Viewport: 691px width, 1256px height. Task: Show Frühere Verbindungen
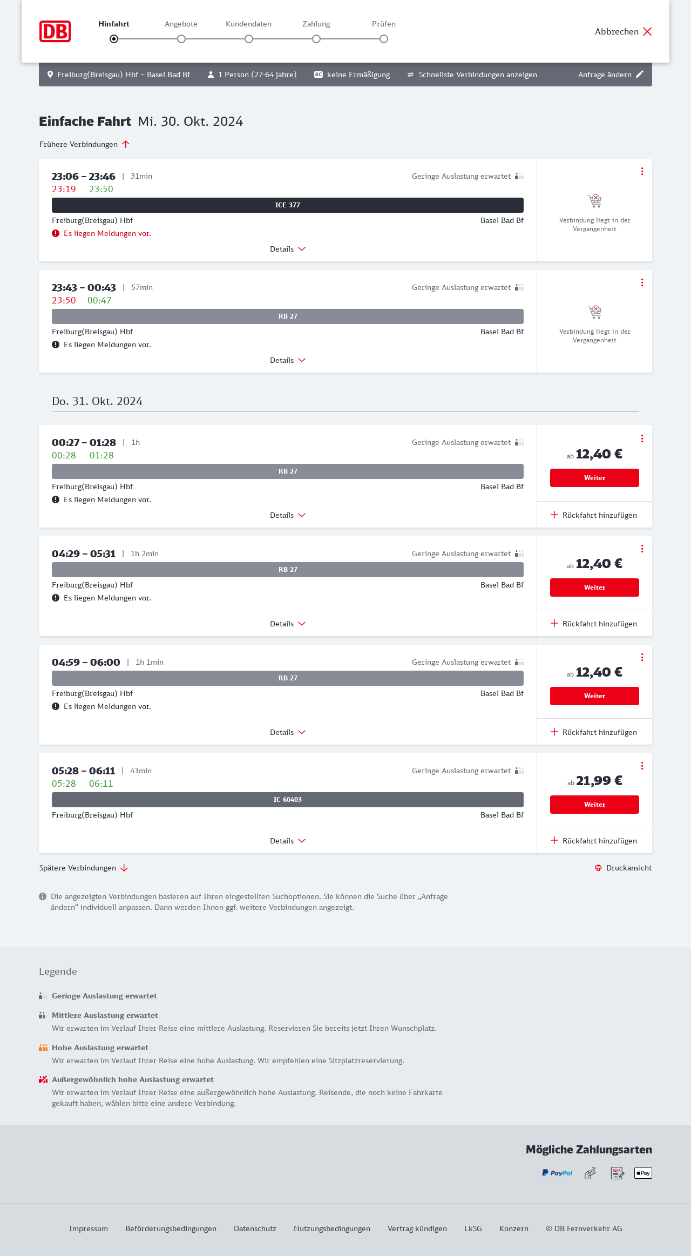[84, 144]
